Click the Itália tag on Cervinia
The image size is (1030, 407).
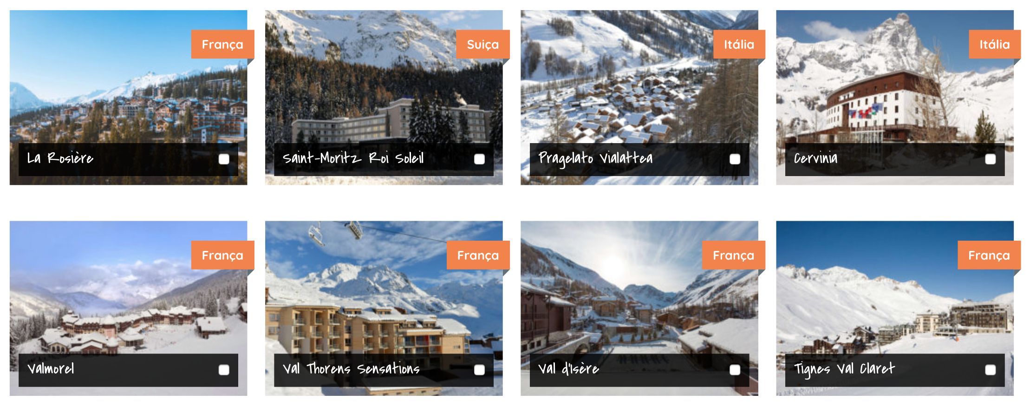[x=994, y=44]
